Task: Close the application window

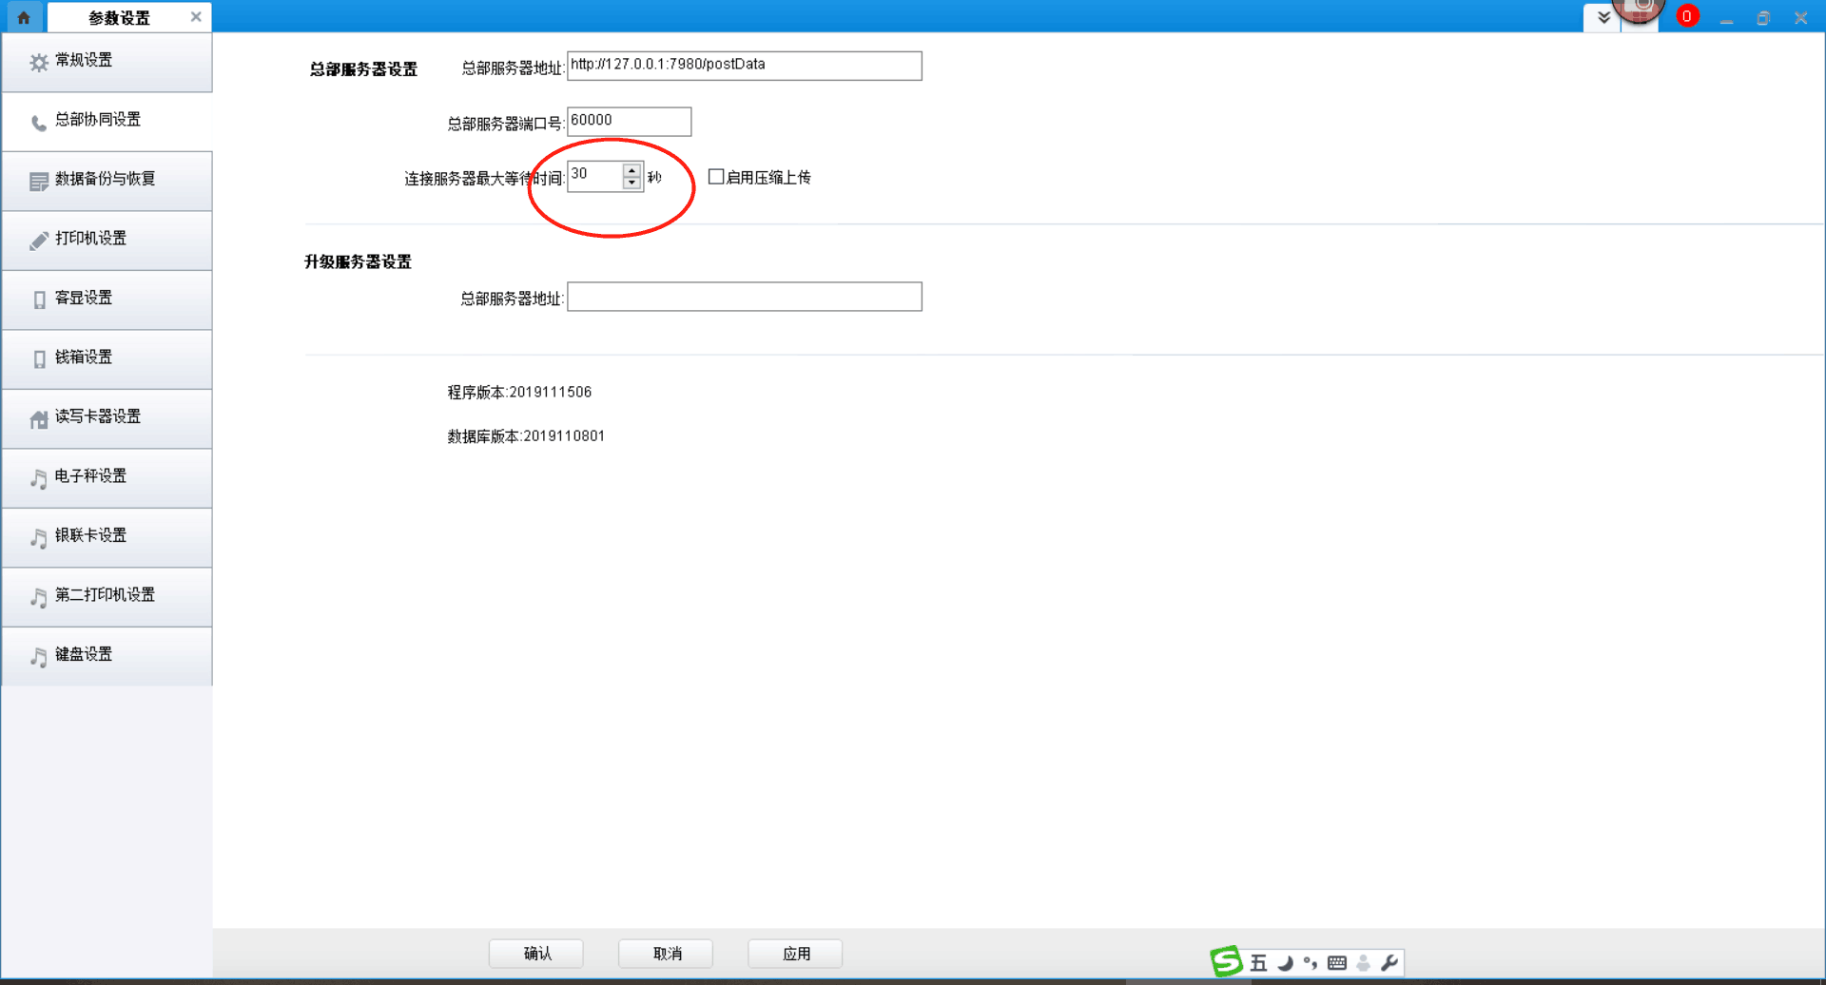Action: [x=1800, y=18]
